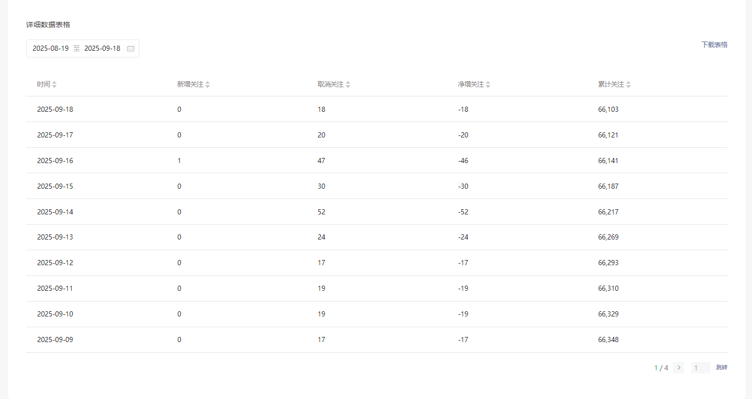Change end date 2025-09-18
752x399 pixels.
tap(102, 49)
